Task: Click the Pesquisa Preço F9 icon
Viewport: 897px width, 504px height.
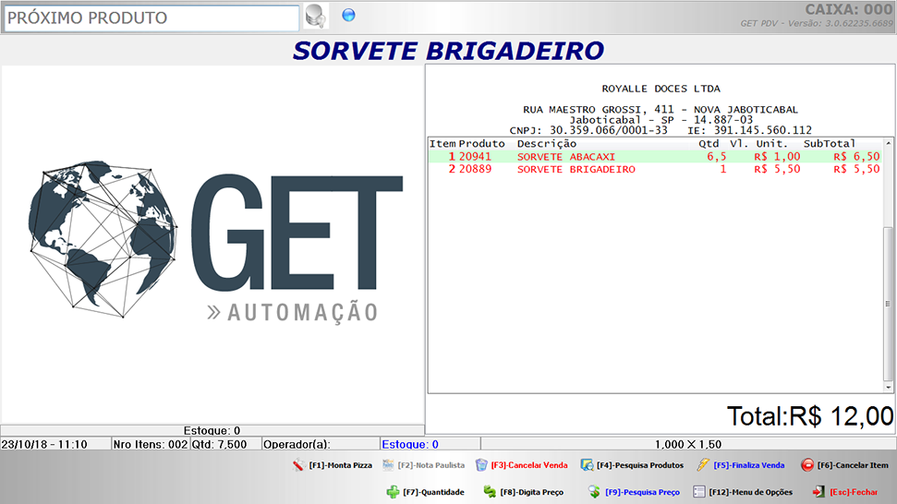Action: click(x=595, y=492)
